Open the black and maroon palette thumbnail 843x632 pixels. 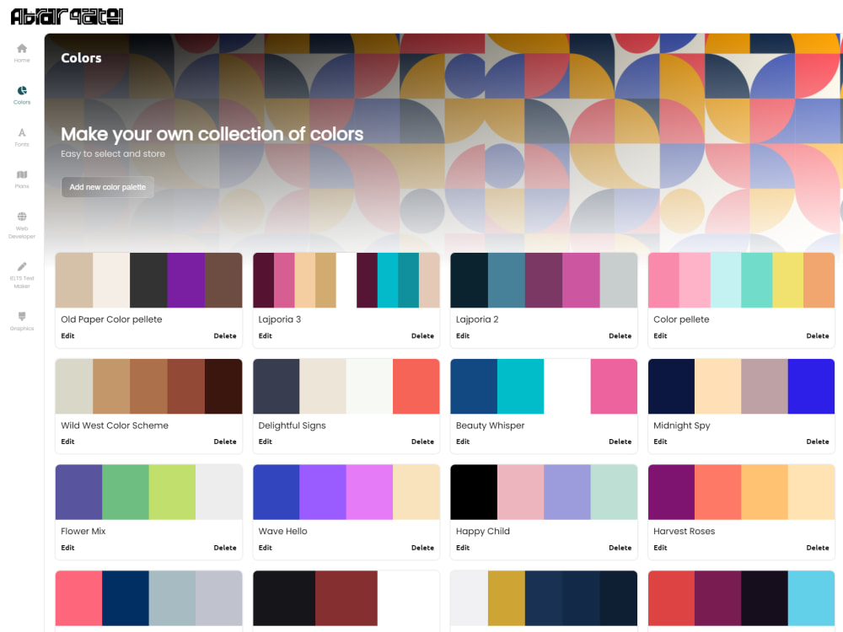(346, 598)
